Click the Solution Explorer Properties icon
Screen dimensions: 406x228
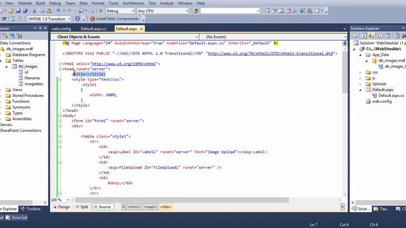355,36
